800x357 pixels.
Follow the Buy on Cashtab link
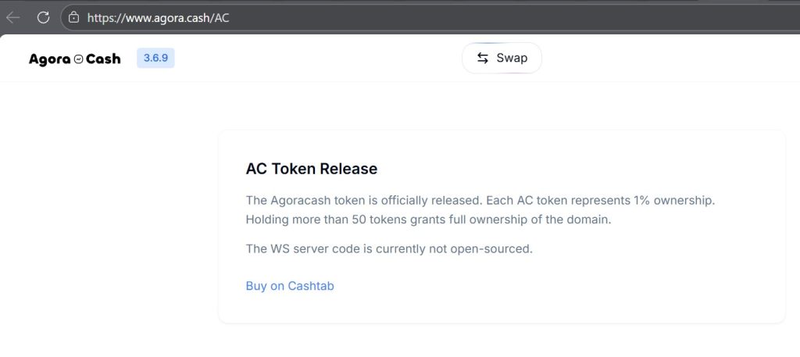click(x=290, y=286)
